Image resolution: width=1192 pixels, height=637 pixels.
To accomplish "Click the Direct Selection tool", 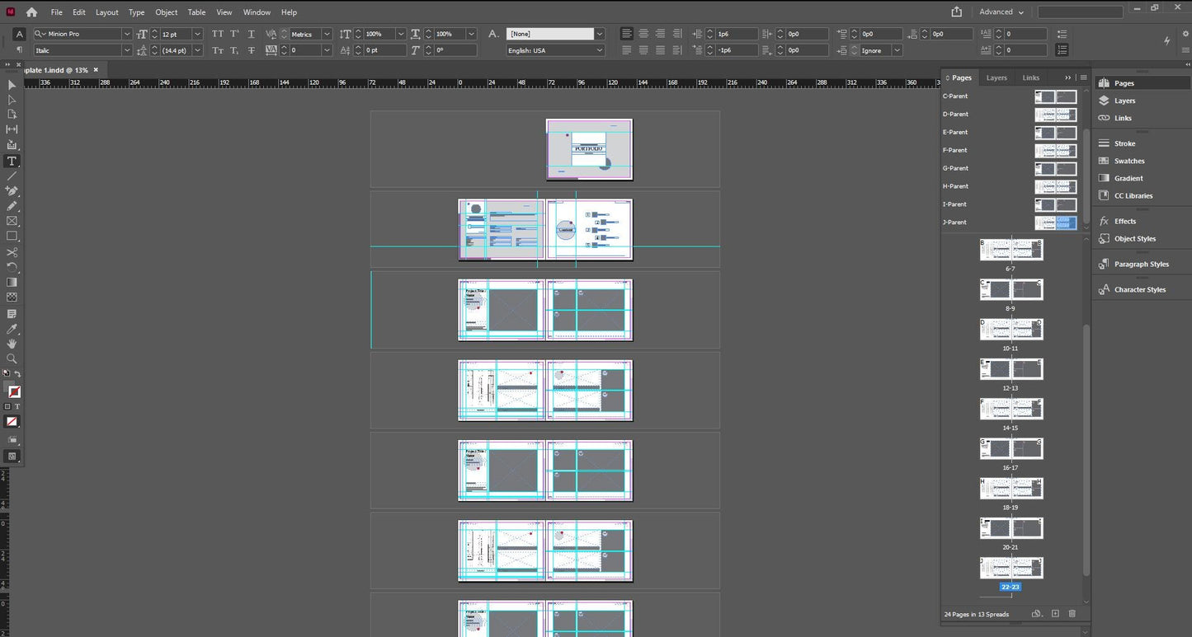I will pyautogui.click(x=12, y=100).
